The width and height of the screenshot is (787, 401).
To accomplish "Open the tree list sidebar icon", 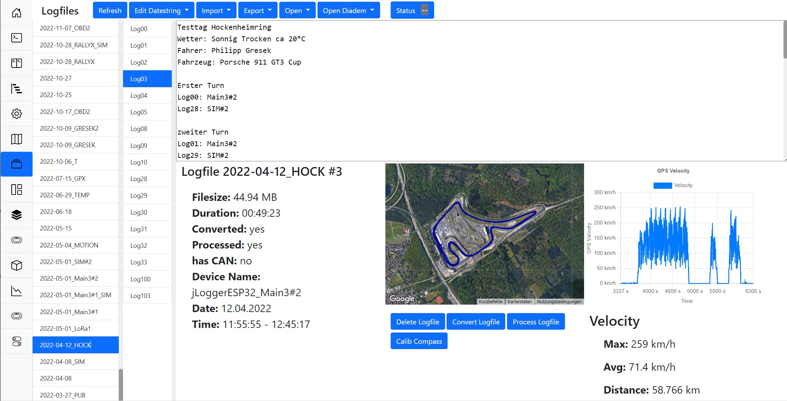I will pos(17,88).
